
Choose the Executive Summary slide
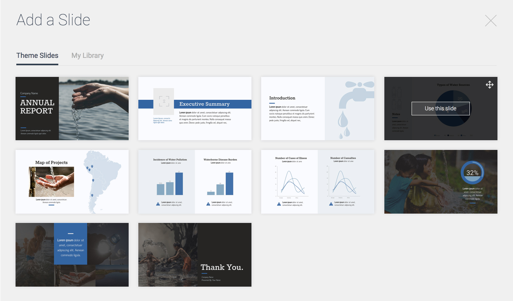point(195,108)
